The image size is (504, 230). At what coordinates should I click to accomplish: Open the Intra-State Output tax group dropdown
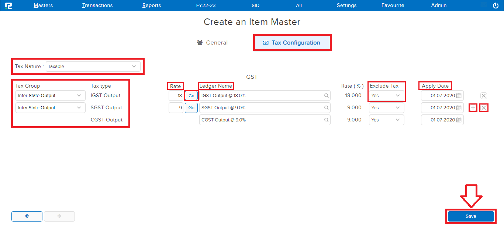[x=50, y=108]
